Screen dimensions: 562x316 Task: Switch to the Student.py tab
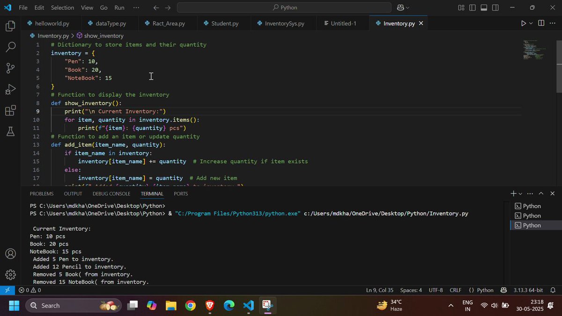click(x=223, y=23)
